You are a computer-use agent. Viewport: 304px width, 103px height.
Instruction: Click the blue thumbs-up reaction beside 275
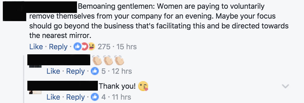coord(77,47)
